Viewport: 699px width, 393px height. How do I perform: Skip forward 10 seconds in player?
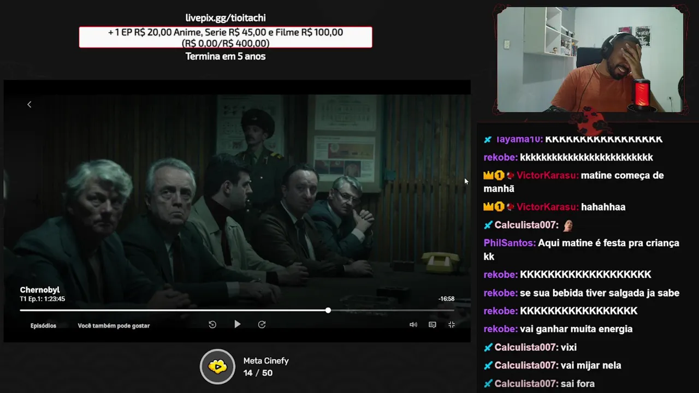click(262, 324)
